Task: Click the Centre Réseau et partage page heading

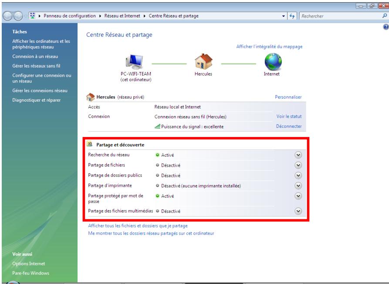Action: [119, 35]
